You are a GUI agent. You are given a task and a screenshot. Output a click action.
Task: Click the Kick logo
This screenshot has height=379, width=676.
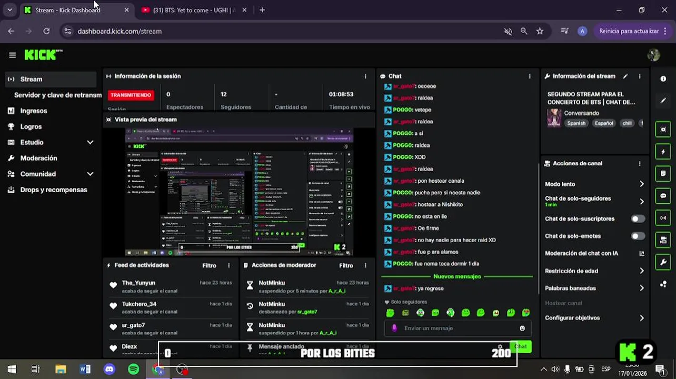tap(43, 55)
